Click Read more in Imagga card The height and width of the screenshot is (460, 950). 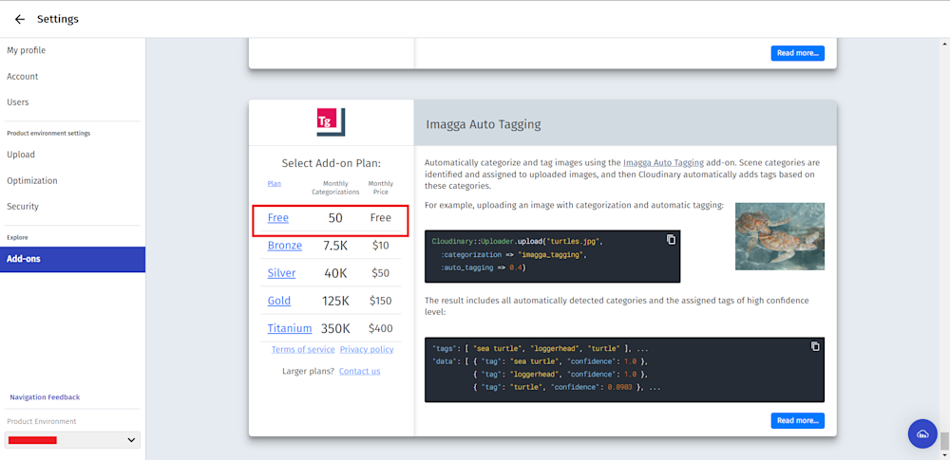(x=797, y=421)
